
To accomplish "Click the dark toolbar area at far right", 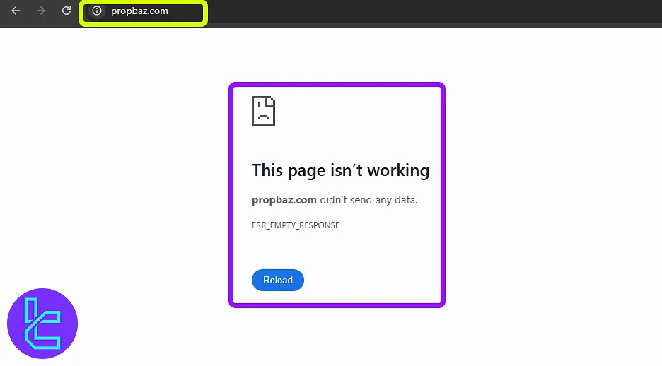I will [566, 11].
